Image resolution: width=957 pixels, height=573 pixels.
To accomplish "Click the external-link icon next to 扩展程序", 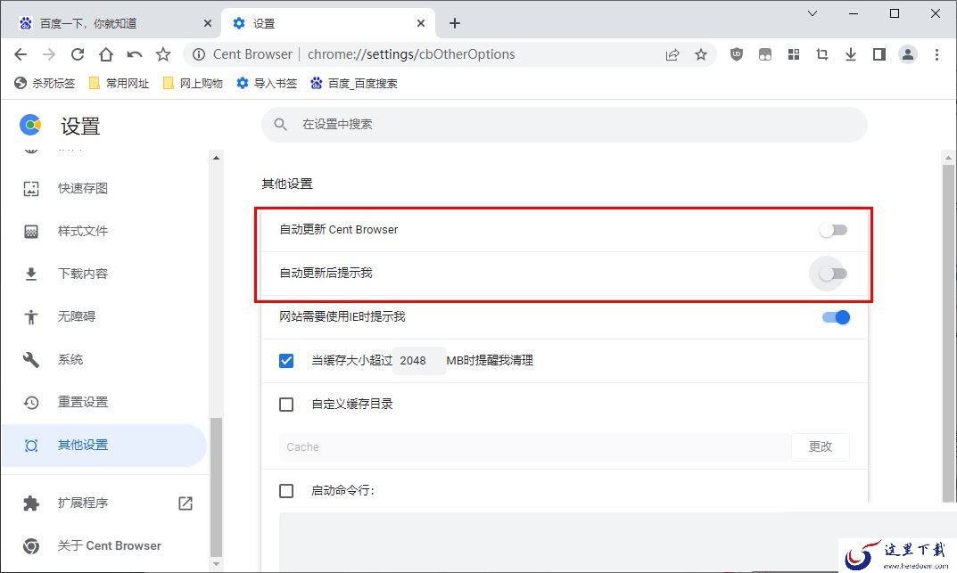I will coord(186,503).
